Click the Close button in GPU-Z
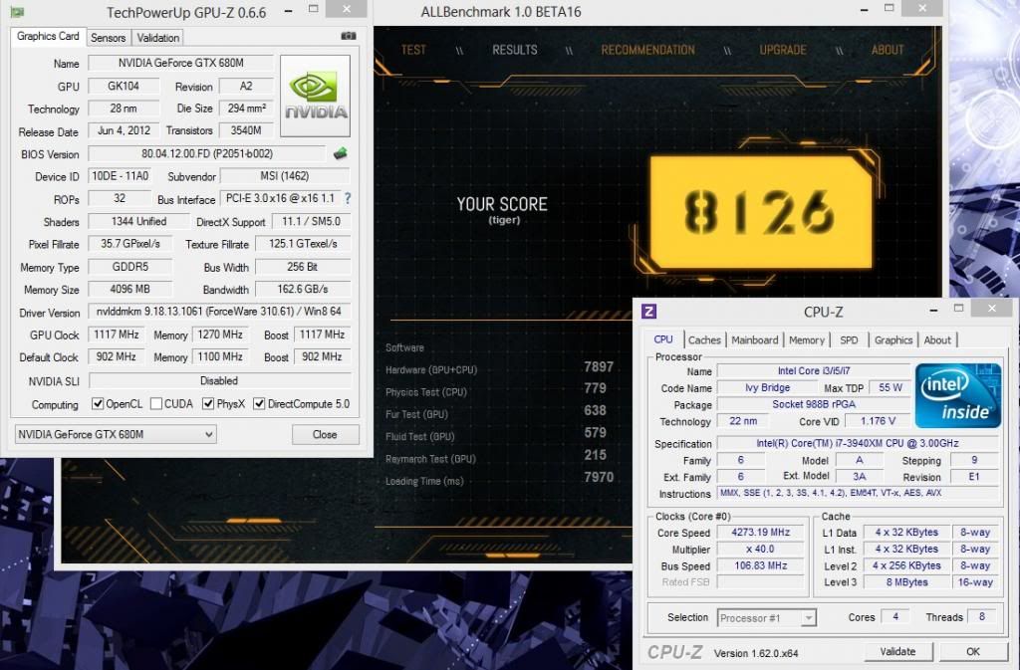 (x=325, y=434)
